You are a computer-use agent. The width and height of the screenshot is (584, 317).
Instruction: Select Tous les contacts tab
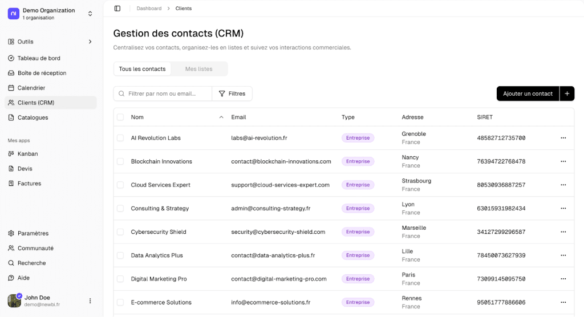142,69
